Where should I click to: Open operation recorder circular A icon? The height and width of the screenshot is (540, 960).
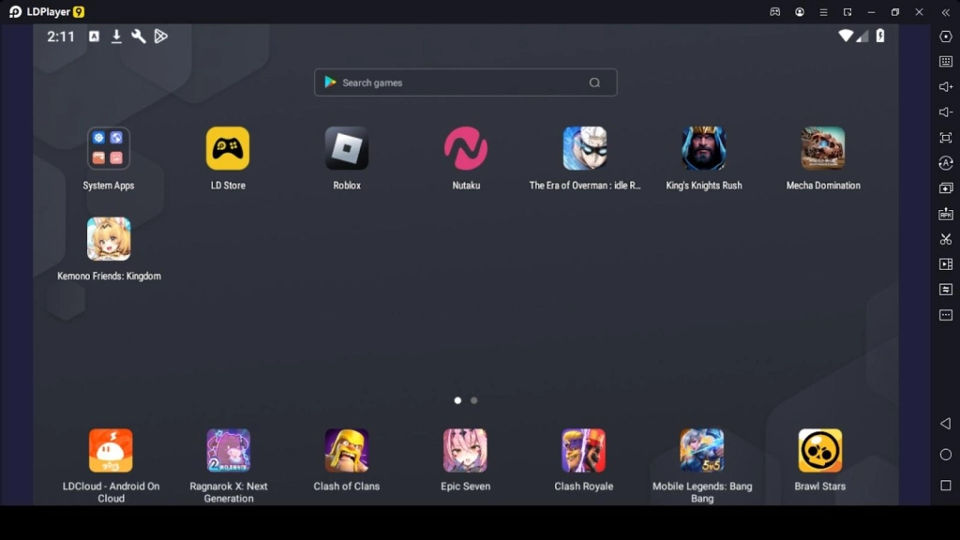point(945,163)
